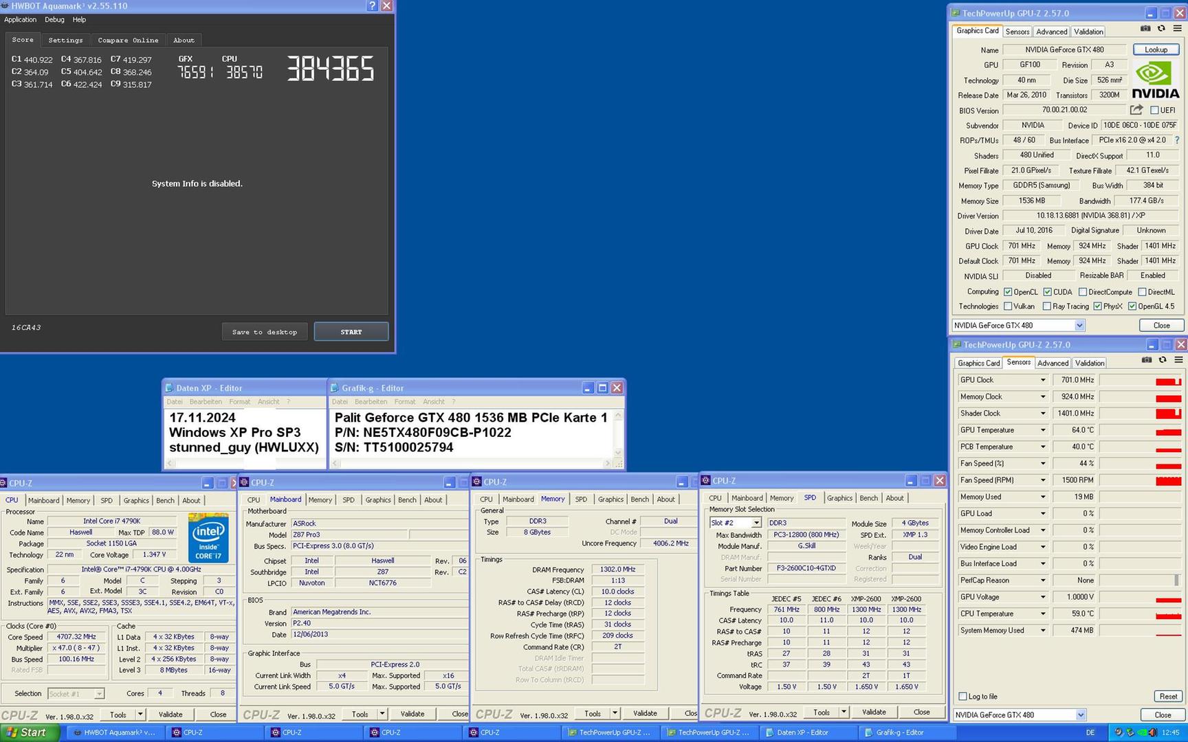Click the Grafik-g Editor vertical scrollbar

pyautogui.click(x=618, y=434)
